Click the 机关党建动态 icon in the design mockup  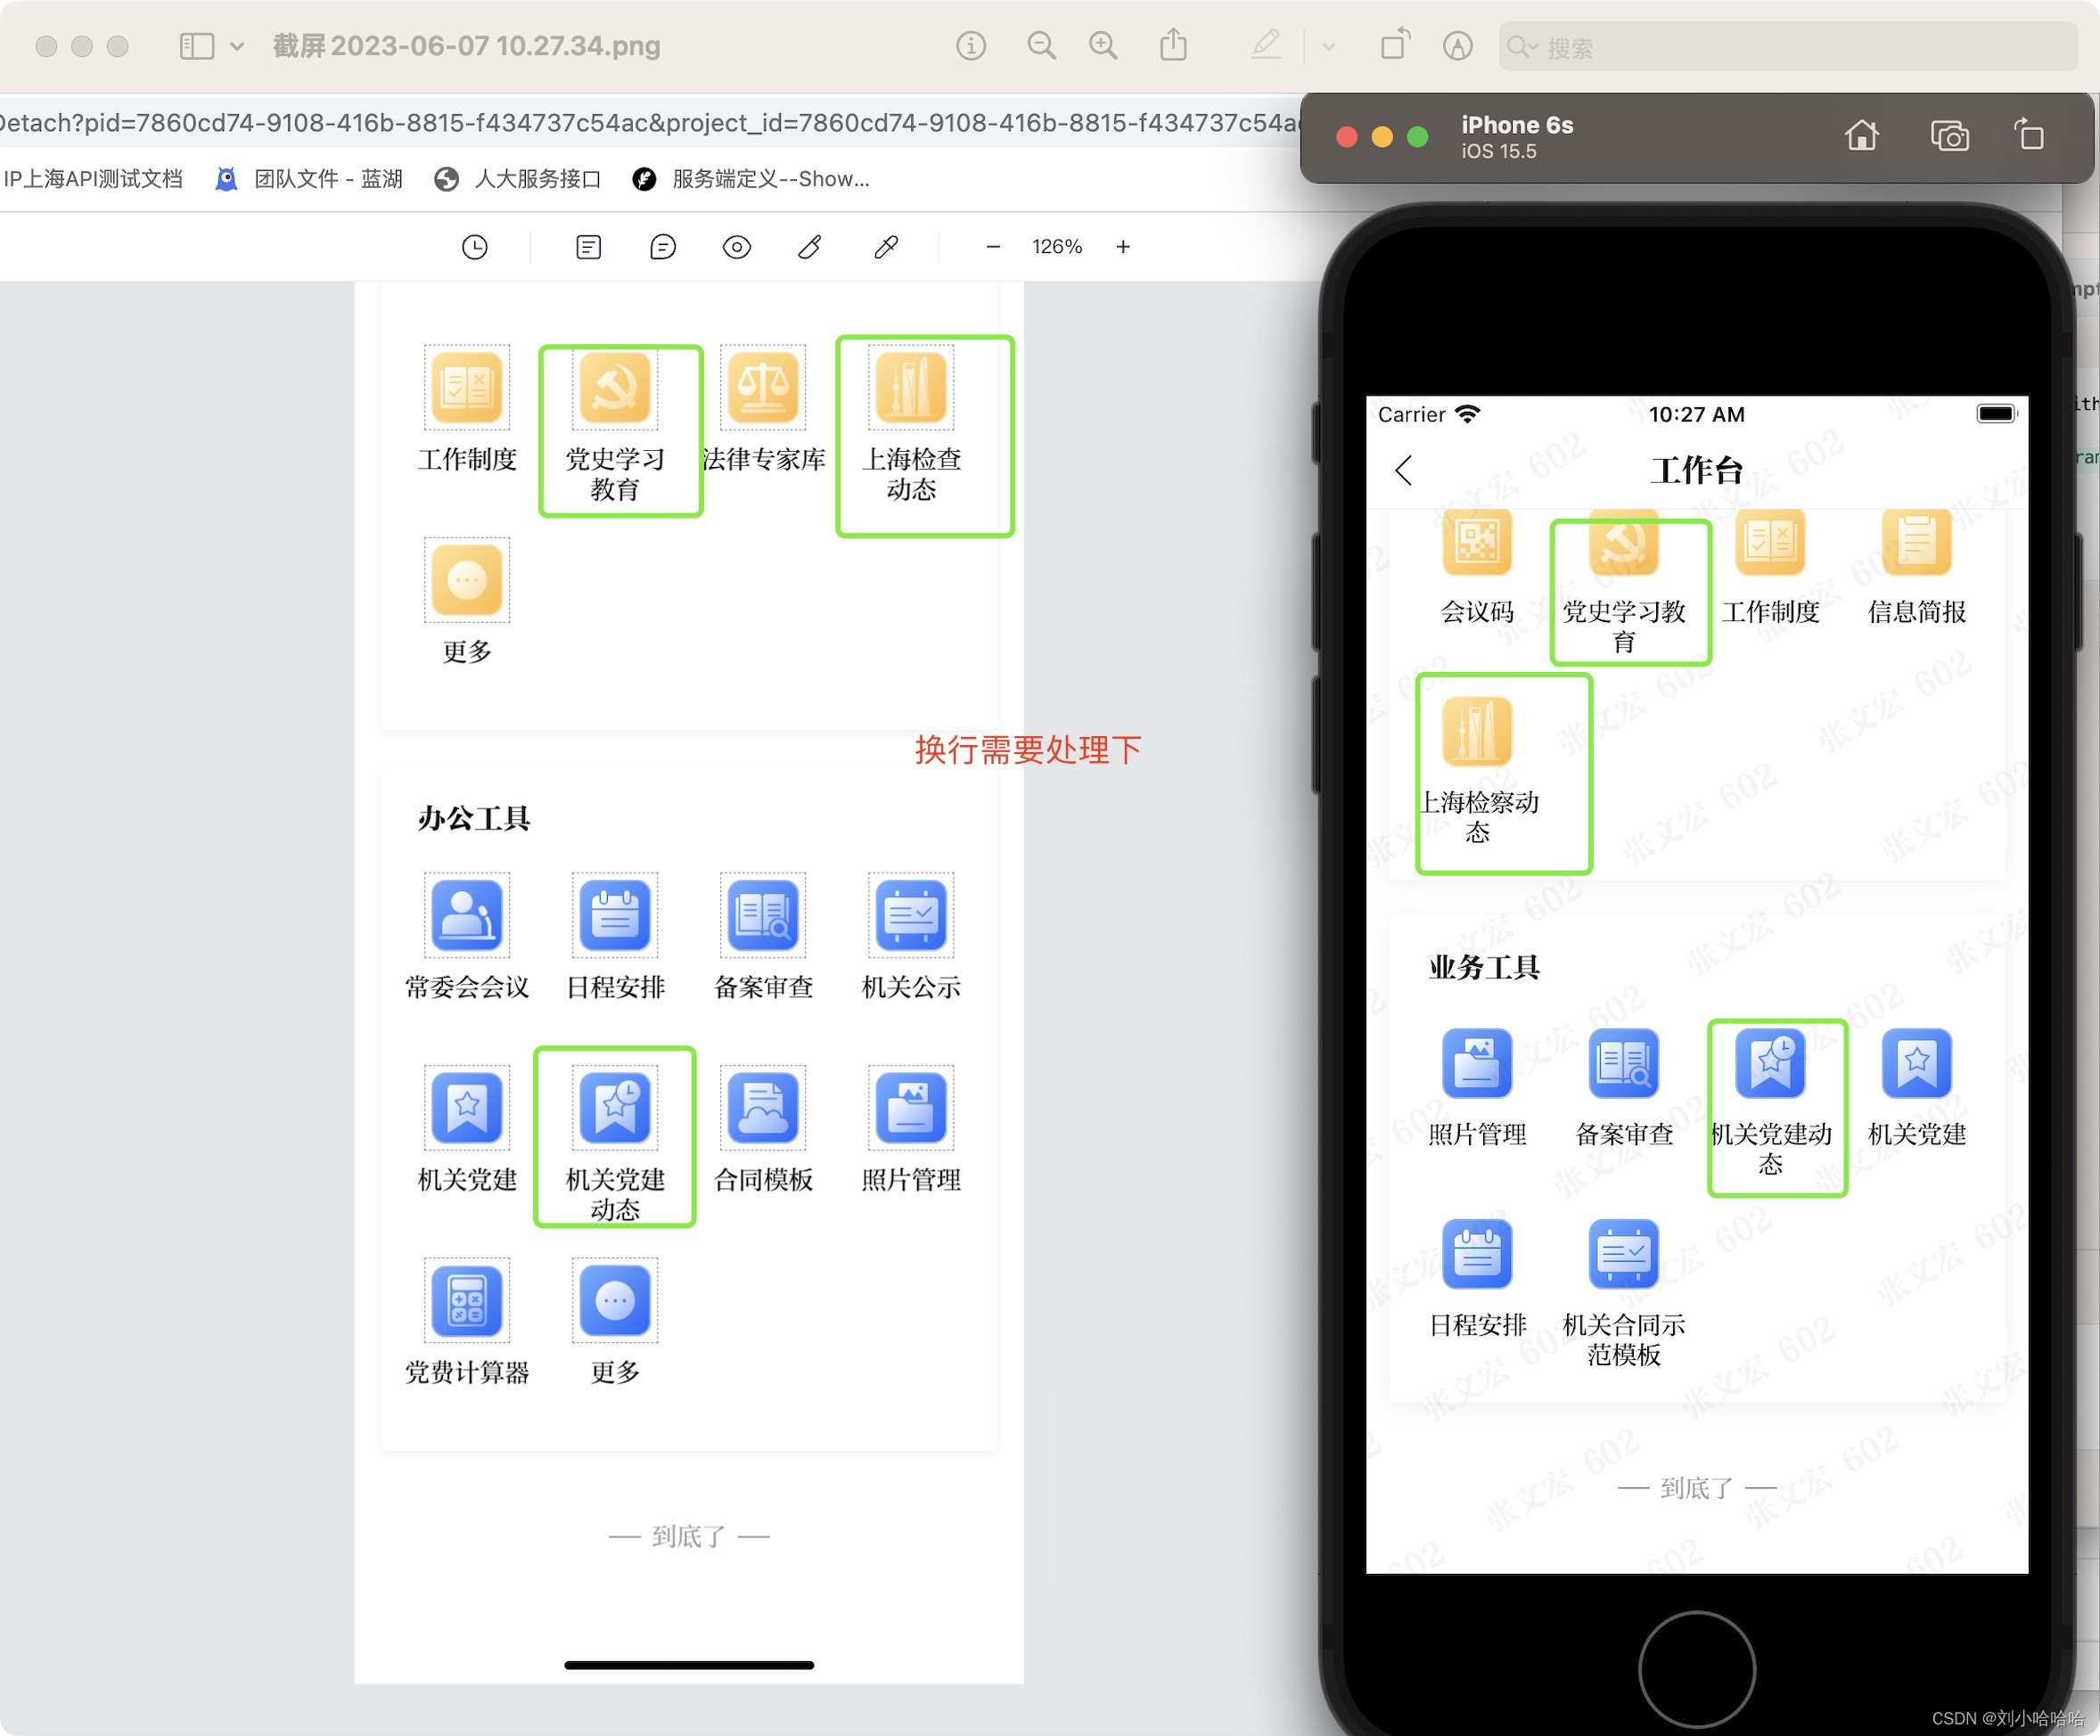615,1108
